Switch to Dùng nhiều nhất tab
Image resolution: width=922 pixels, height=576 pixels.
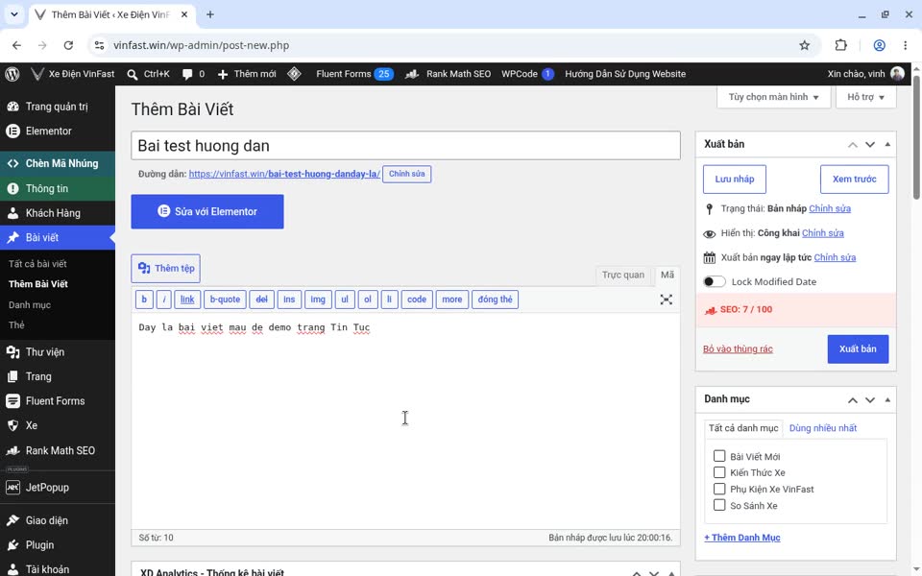click(x=823, y=428)
